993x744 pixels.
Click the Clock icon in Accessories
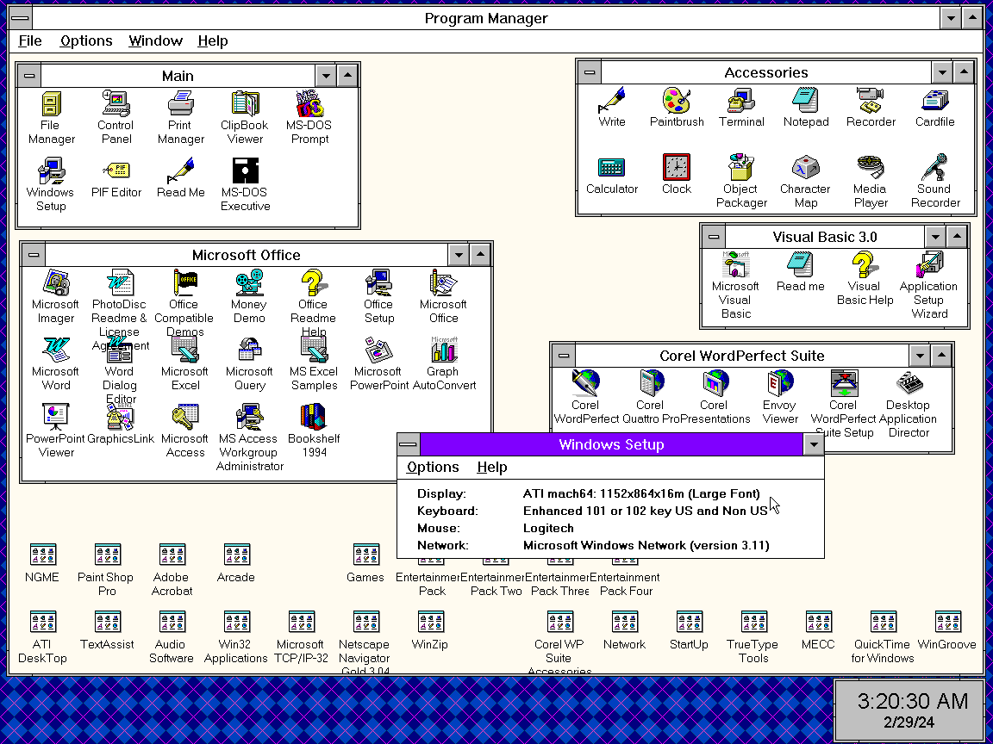677,168
